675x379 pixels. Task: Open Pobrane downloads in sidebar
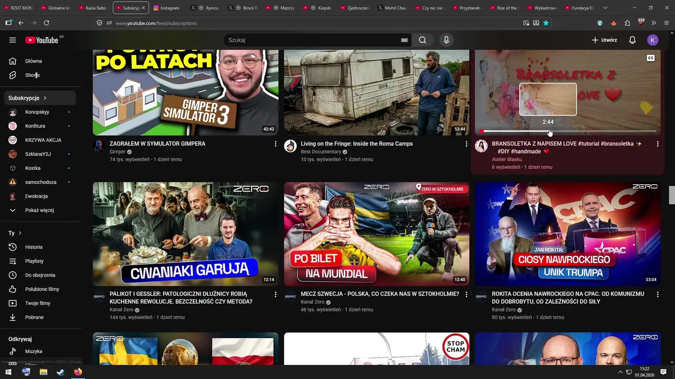pos(41,317)
